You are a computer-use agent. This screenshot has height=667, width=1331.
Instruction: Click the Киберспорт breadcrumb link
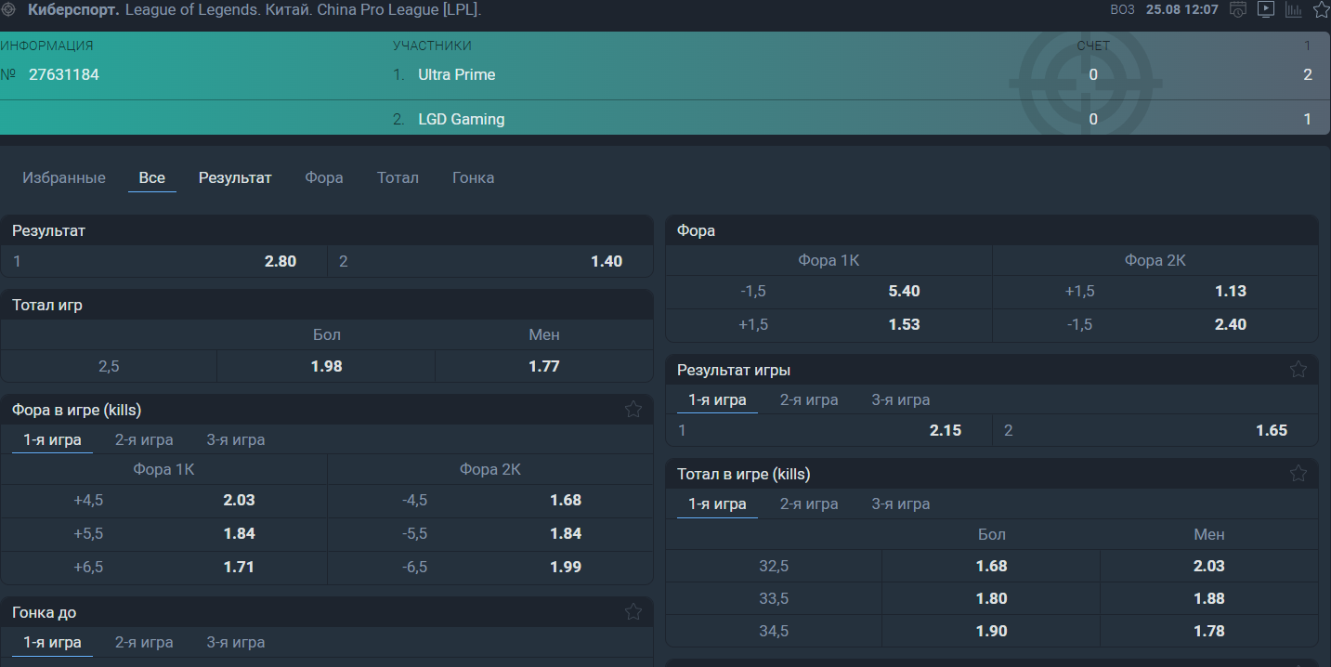(x=73, y=10)
